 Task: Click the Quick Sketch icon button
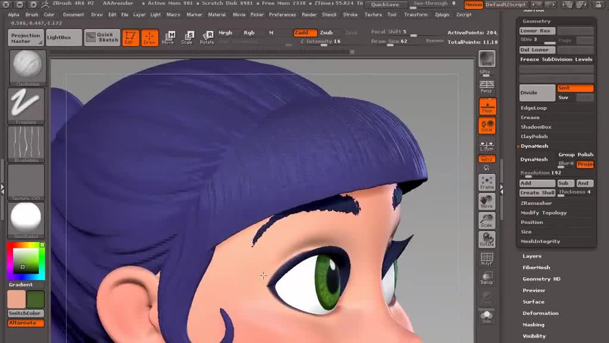pos(102,38)
